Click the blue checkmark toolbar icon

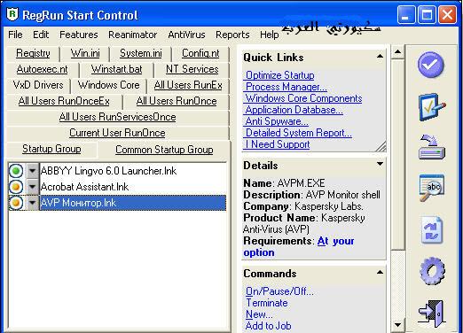431,65
